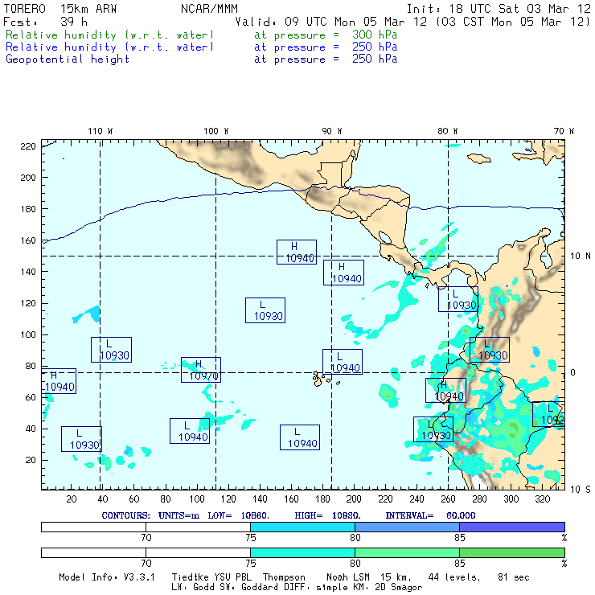The width and height of the screenshot is (595, 595).
Task: Click the '44 levels,' text
Action: point(454,577)
